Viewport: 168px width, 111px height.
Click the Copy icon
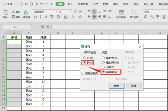(13, 17)
